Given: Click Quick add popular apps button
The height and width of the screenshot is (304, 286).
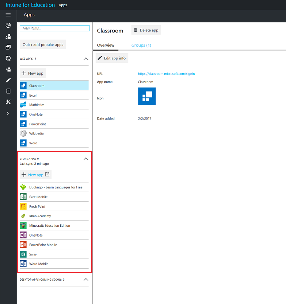Looking at the screenshot, I should pyautogui.click(x=43, y=44).
